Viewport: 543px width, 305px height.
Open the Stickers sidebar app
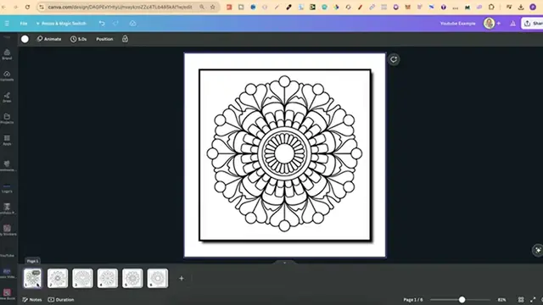click(7, 230)
